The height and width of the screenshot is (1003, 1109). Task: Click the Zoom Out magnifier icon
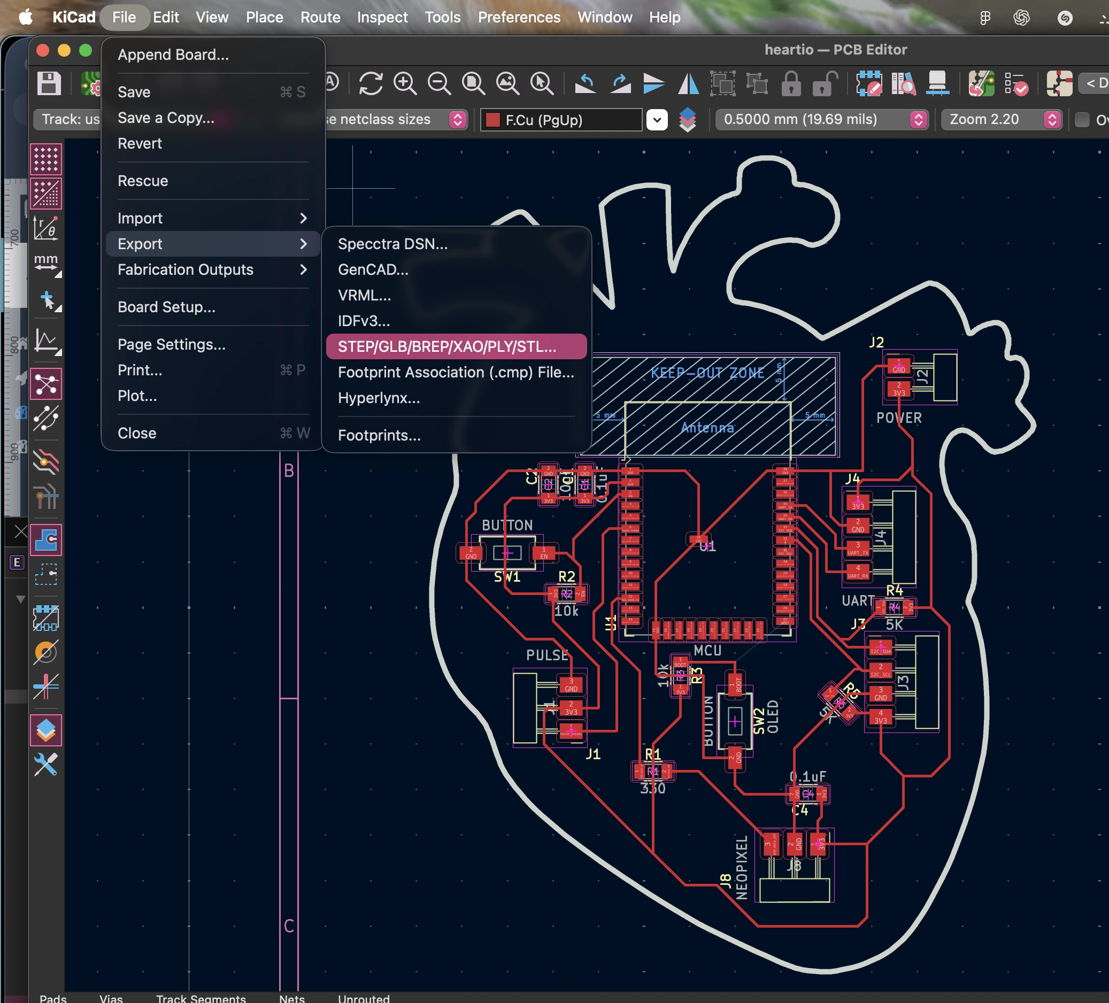pyautogui.click(x=439, y=83)
